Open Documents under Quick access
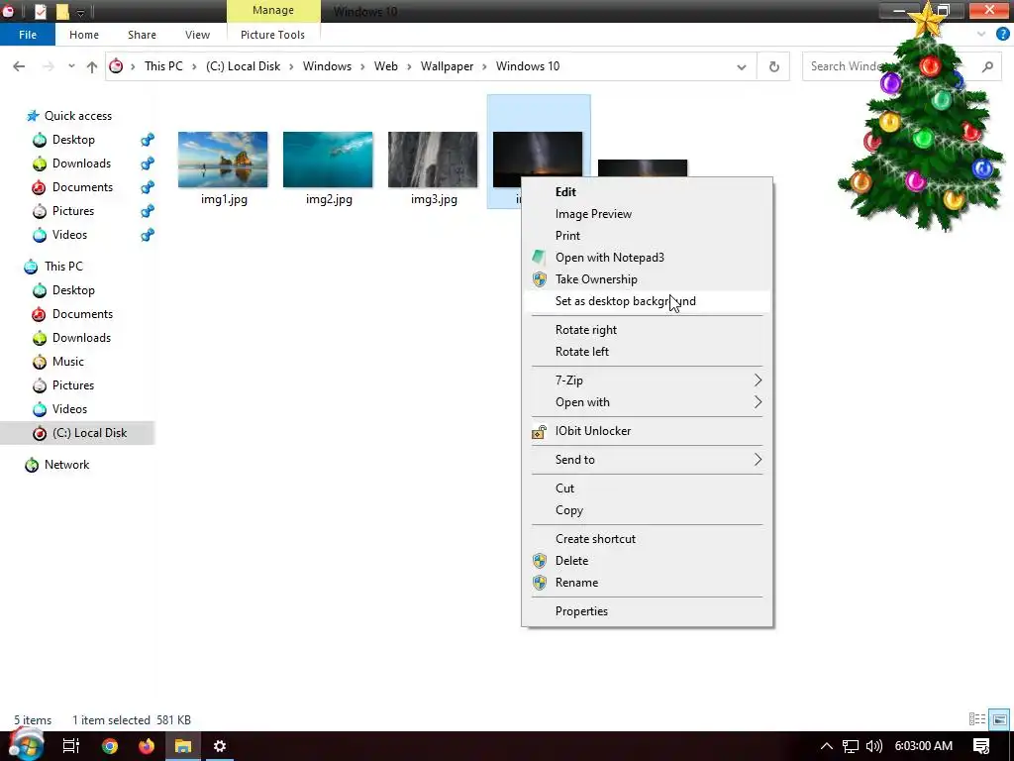This screenshot has height=761, width=1014. click(x=82, y=187)
